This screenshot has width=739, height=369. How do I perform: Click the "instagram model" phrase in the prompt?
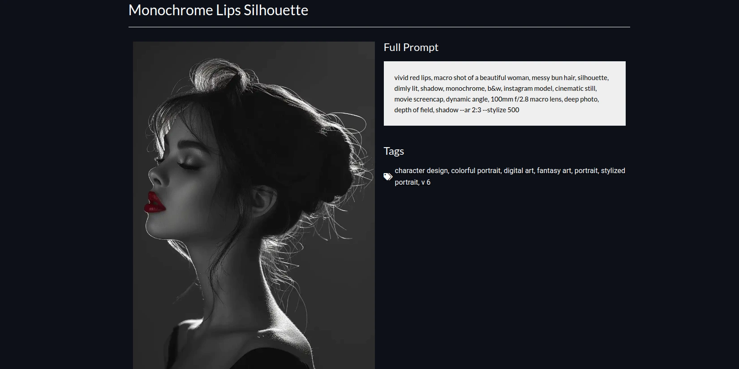(x=528, y=89)
